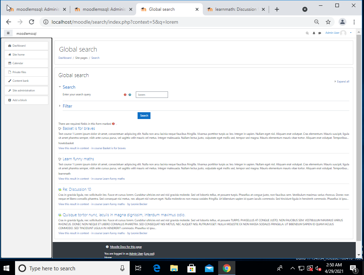Open the in course Basket is for braves link
The width and height of the screenshot is (364, 275).
tap(109, 148)
